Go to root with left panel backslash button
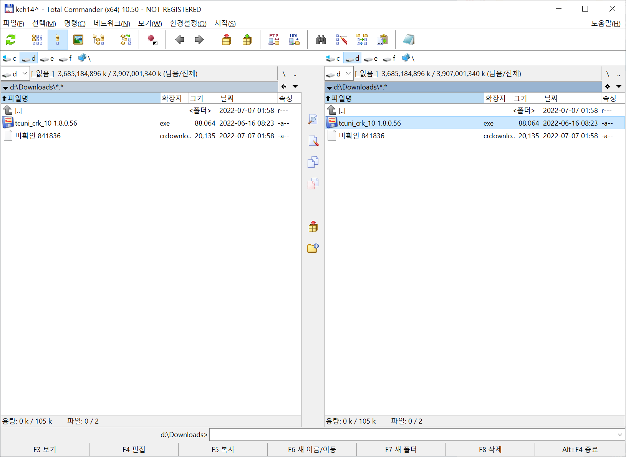Screen dimensions: 626x457 click(284, 74)
